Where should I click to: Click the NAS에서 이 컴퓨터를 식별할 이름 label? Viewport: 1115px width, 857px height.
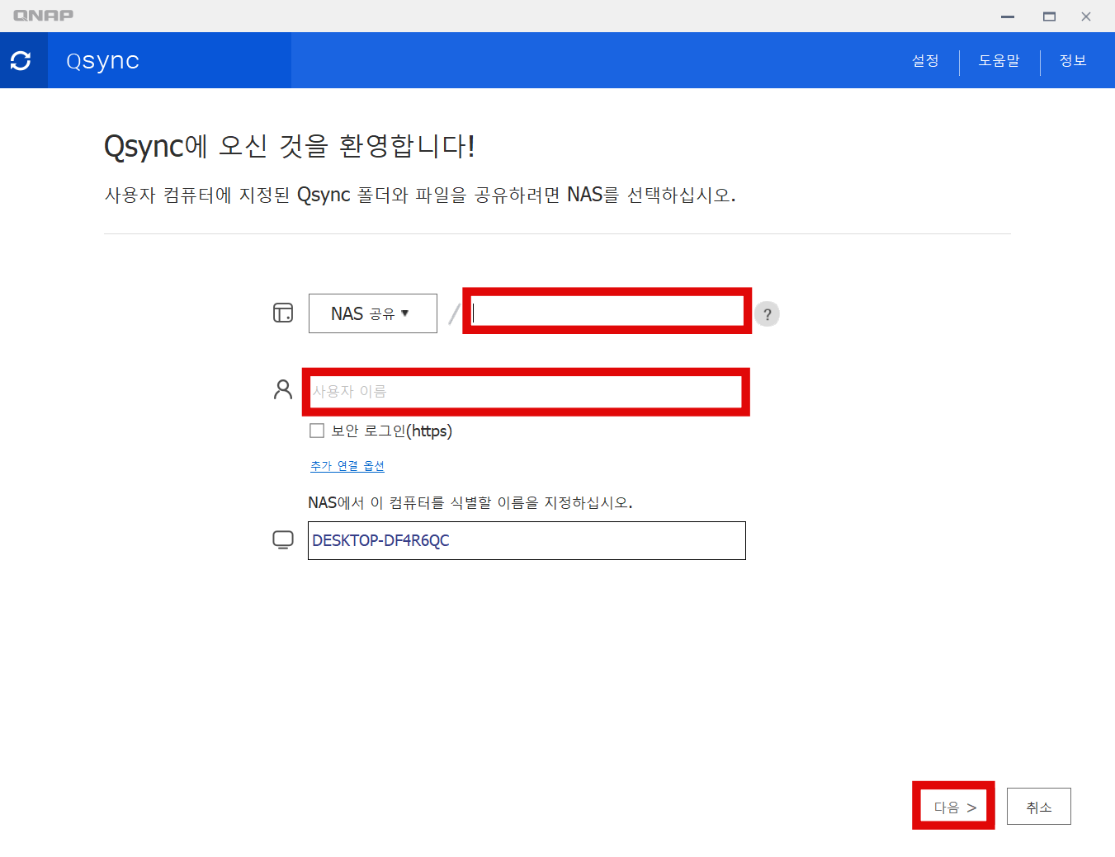click(x=470, y=502)
